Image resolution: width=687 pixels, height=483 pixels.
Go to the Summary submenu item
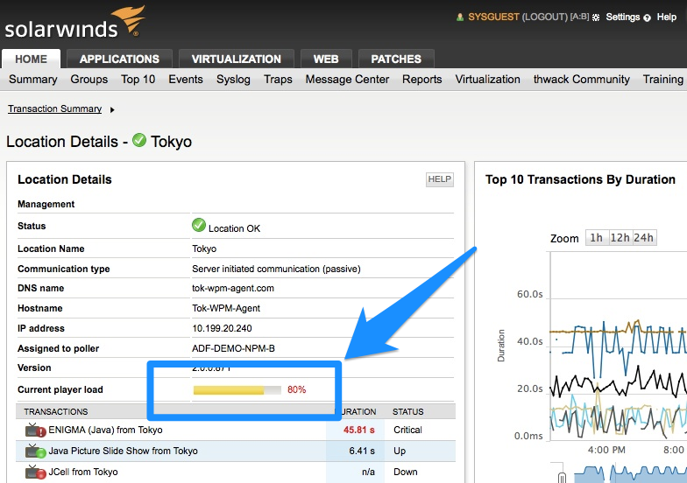click(x=33, y=79)
